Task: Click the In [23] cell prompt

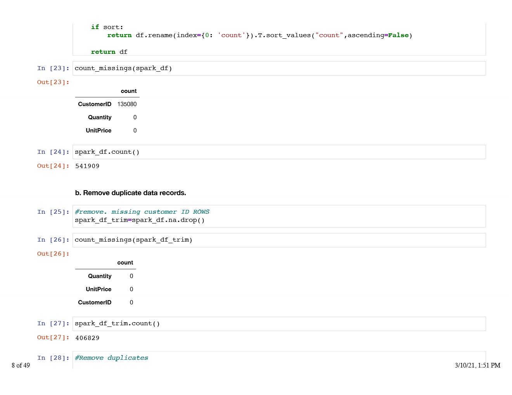Action: coord(53,69)
